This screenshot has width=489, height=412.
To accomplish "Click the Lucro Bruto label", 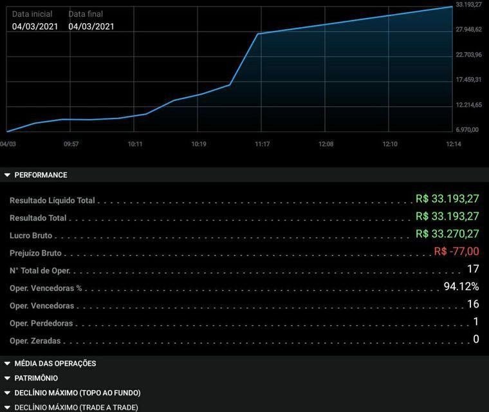I will 31,236.
